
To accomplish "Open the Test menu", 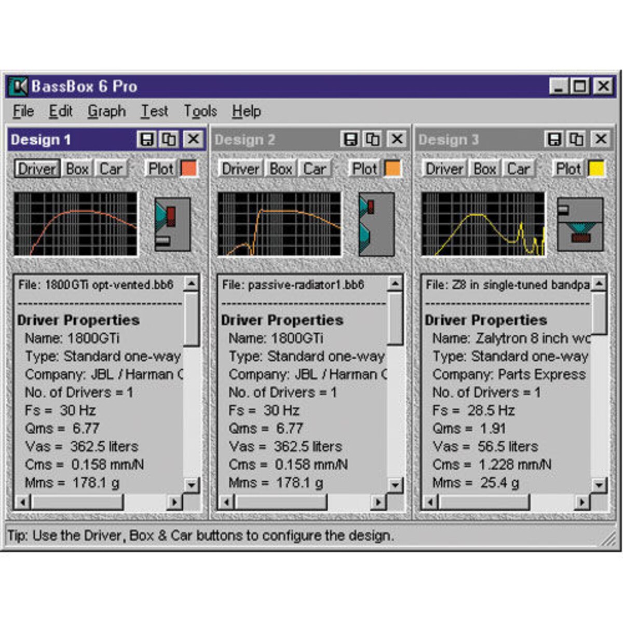I will (154, 111).
